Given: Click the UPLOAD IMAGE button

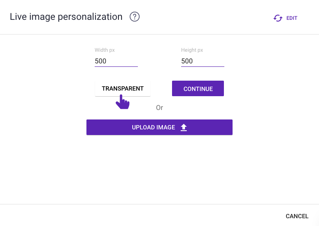Looking at the screenshot, I should [x=159, y=127].
